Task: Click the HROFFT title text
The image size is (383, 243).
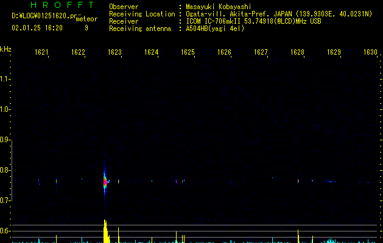Action: [x=63, y=5]
